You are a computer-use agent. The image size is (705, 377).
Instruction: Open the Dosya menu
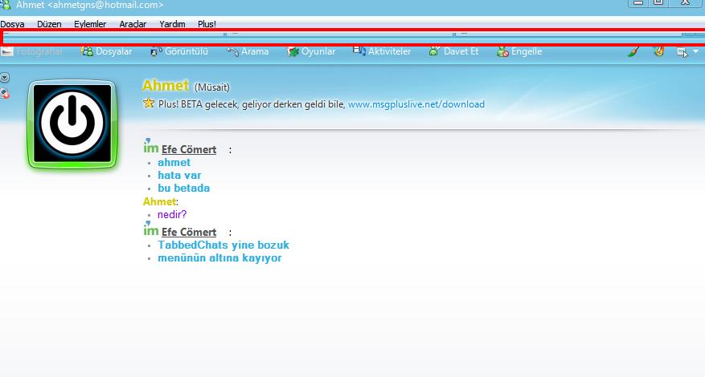coord(12,24)
